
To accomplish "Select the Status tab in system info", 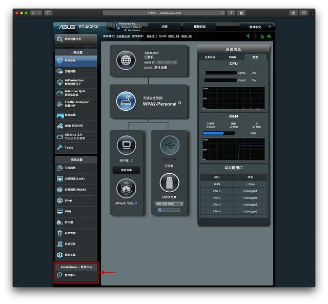I will tap(255, 57).
